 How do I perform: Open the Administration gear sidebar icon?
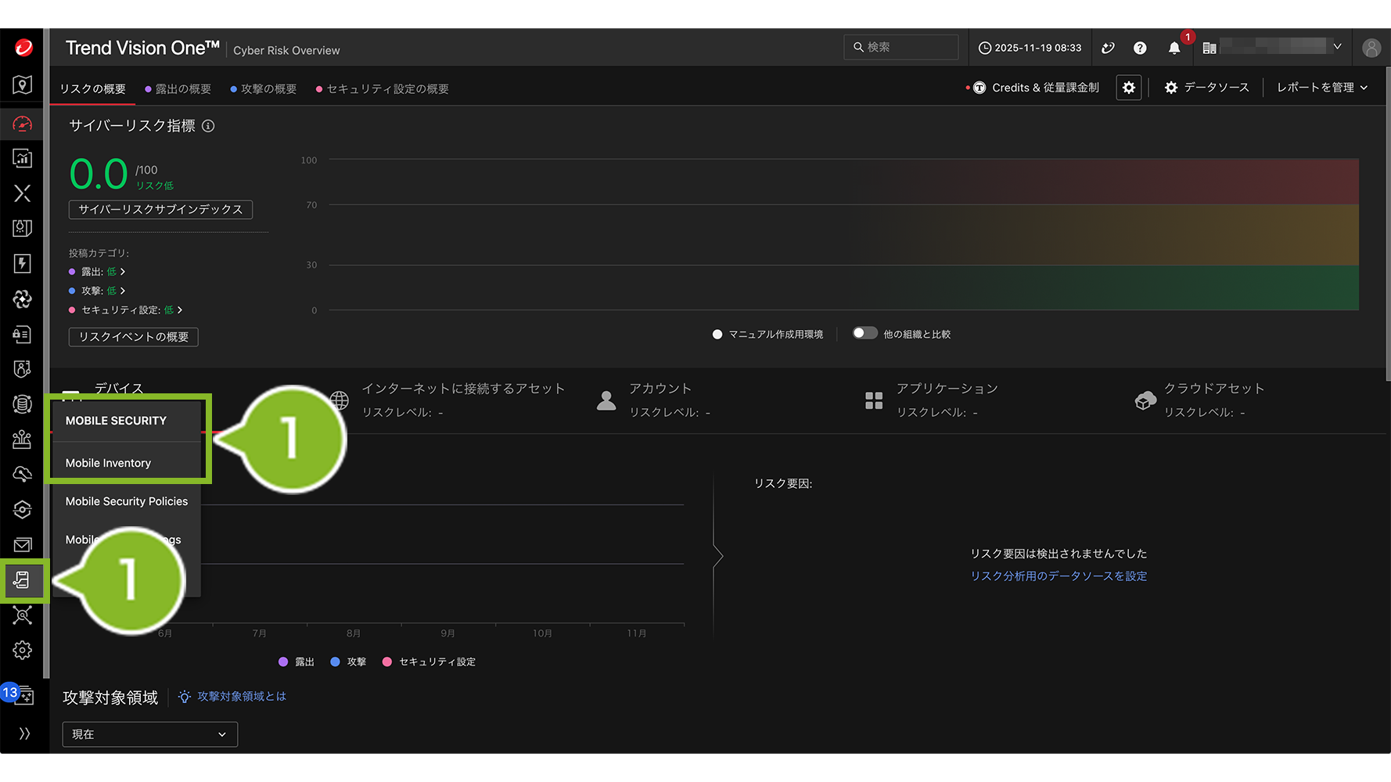23,651
